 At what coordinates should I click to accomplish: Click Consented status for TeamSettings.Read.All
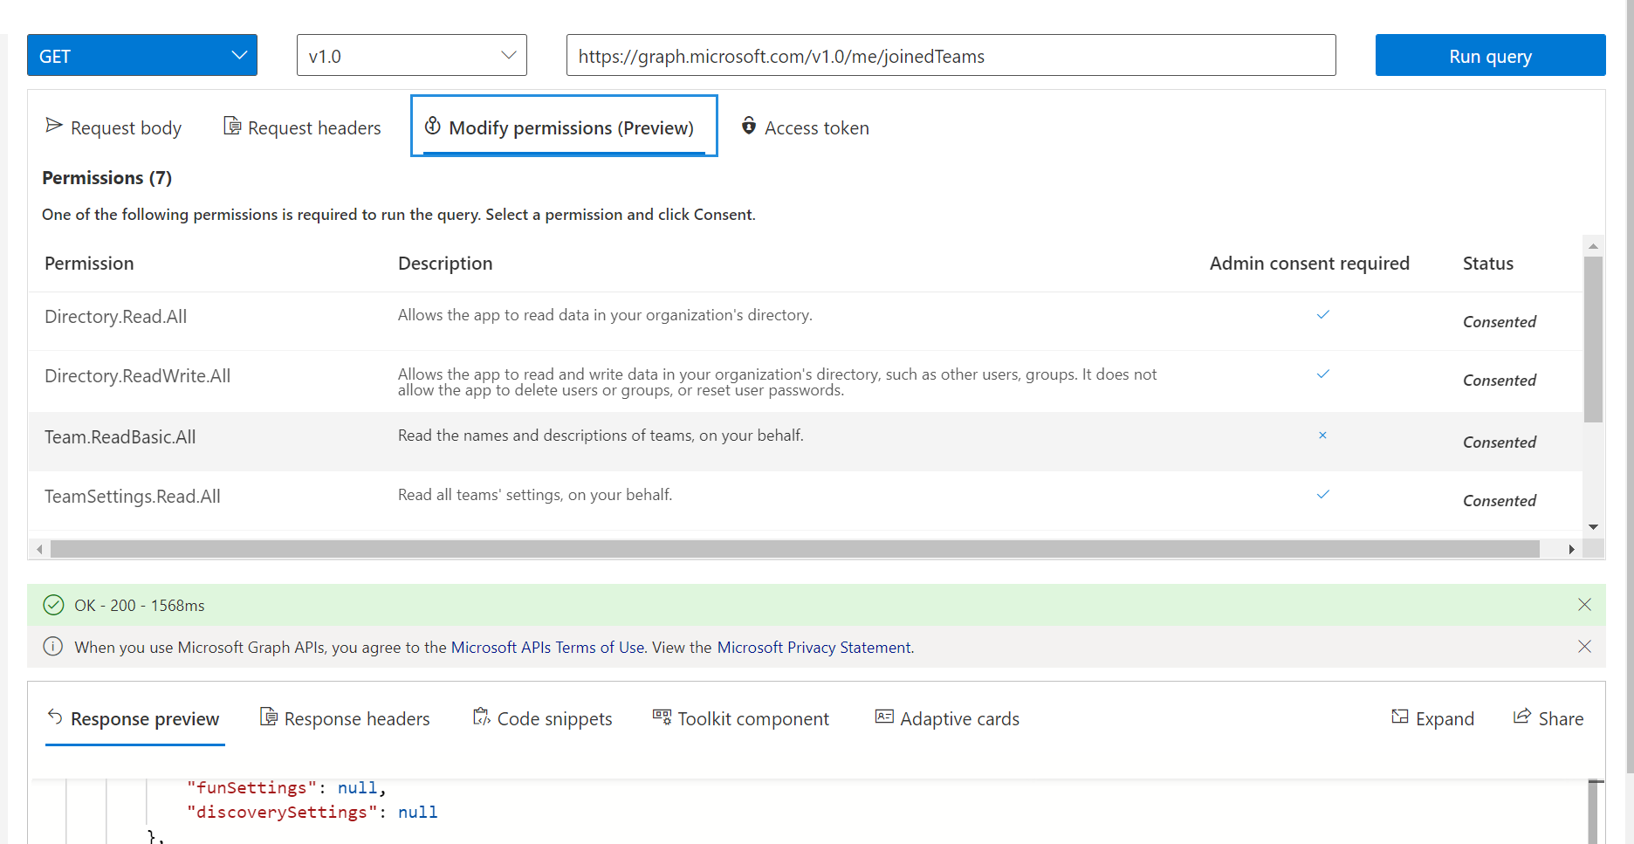1500,501
